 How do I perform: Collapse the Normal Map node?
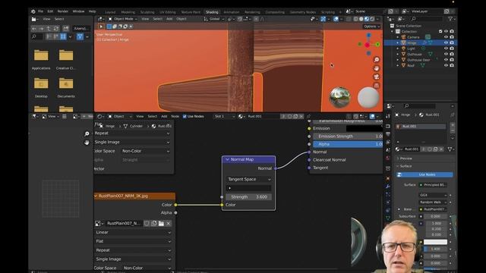tap(227, 159)
